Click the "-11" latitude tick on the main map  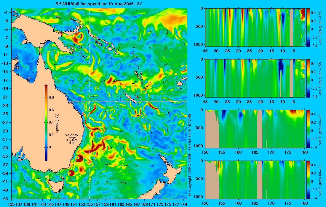[5, 55]
